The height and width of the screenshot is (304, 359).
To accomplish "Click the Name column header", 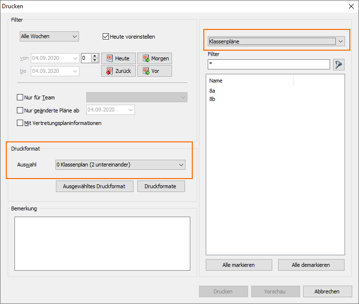I will [250, 81].
